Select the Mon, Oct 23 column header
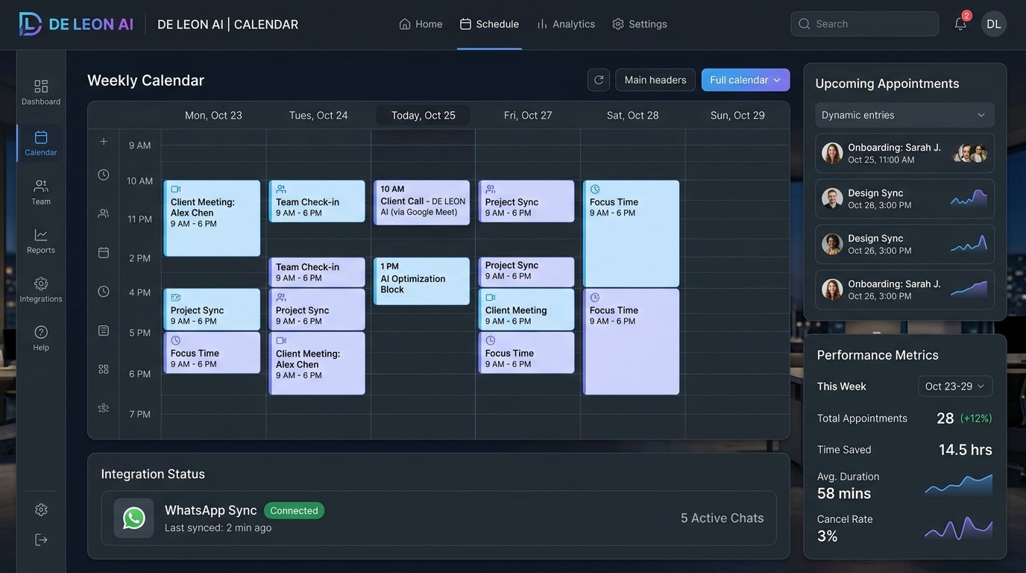Viewport: 1026px width, 573px height. [213, 115]
